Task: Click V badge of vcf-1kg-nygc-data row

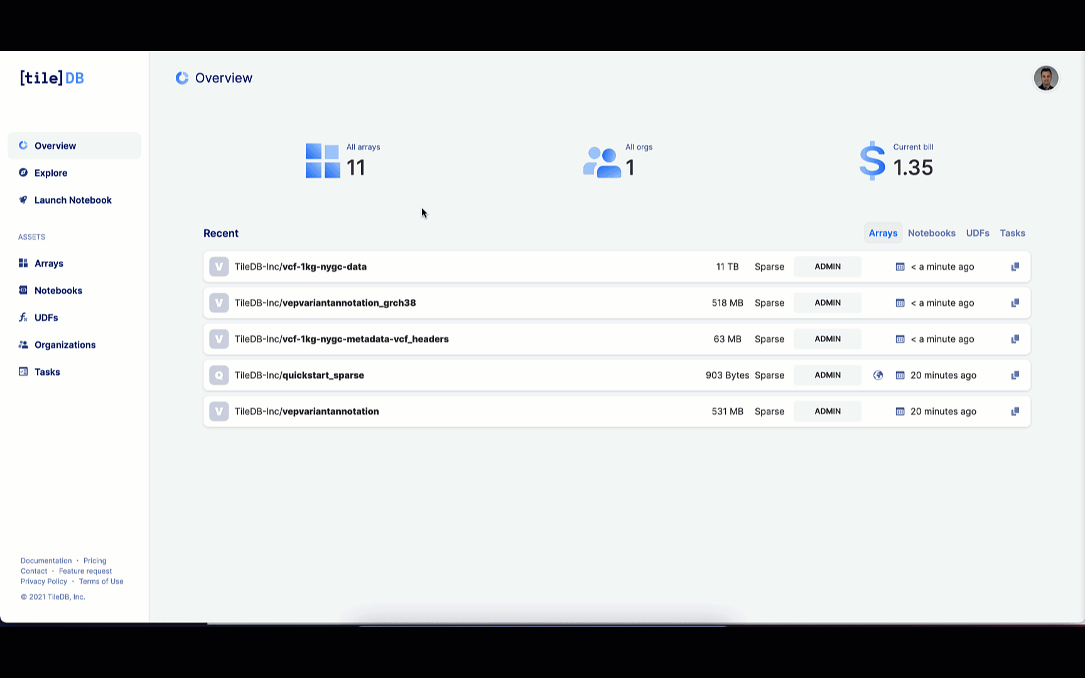Action: [219, 267]
